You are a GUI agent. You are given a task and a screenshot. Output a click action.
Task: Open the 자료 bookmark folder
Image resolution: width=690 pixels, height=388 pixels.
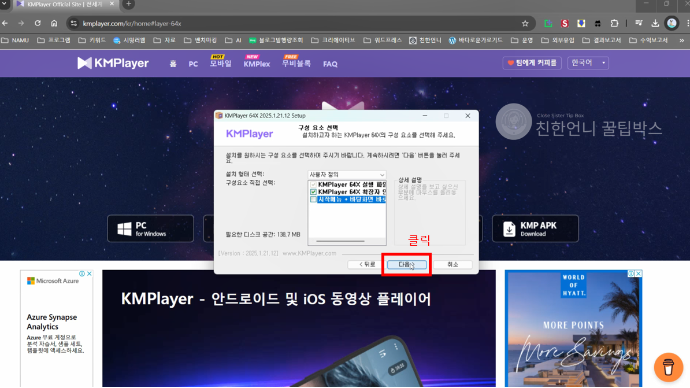coord(165,40)
